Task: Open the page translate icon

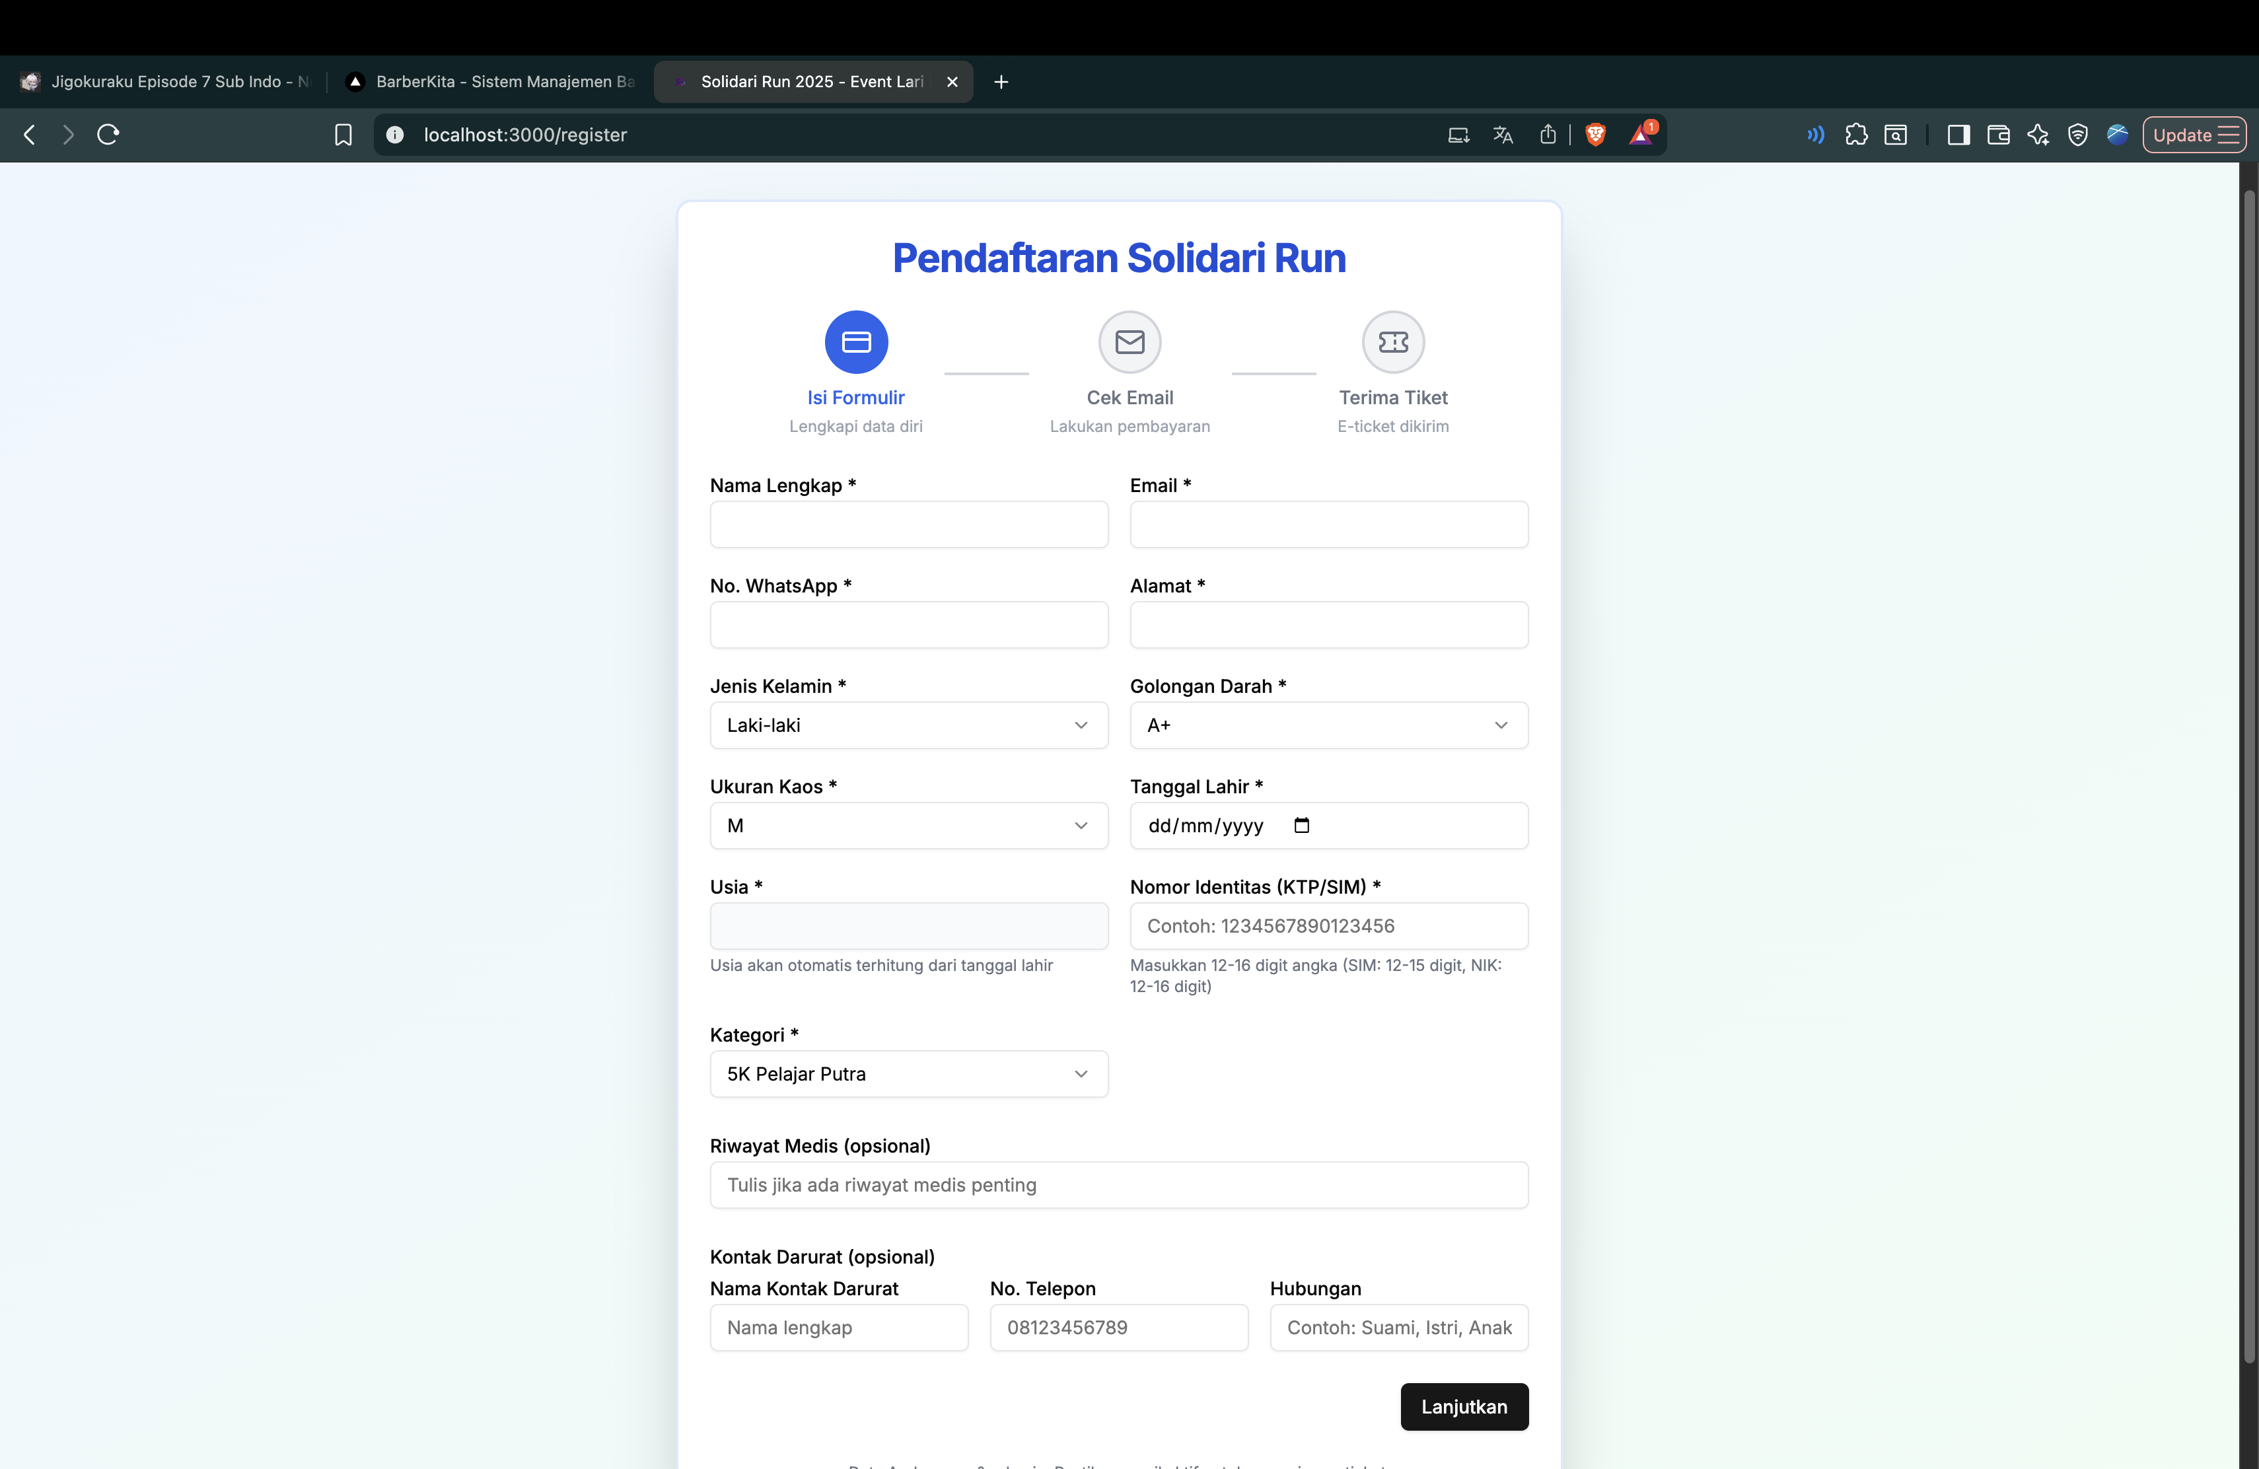Action: (1503, 135)
